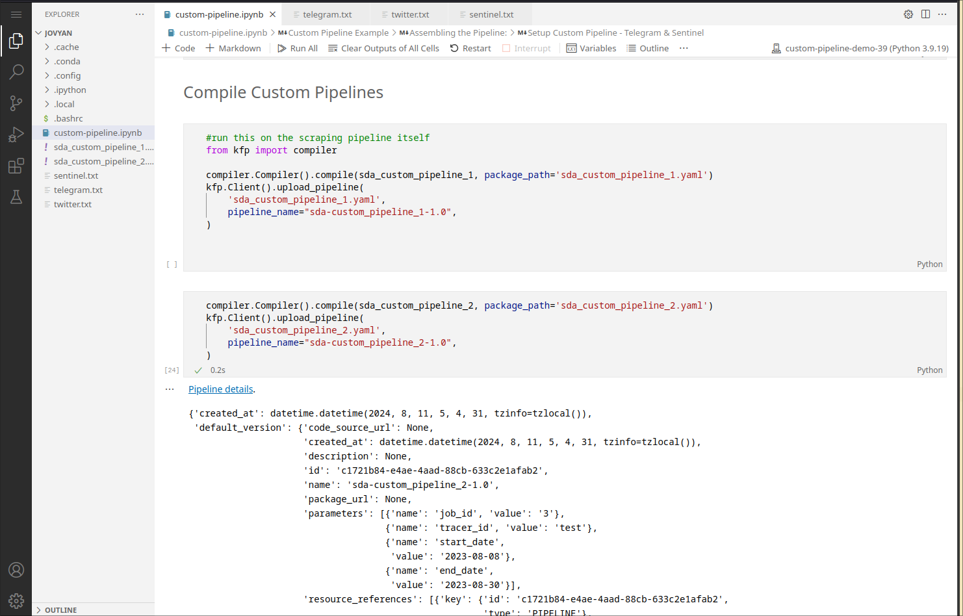Open the Accounts menu icon
This screenshot has height=616, width=963.
click(x=16, y=570)
